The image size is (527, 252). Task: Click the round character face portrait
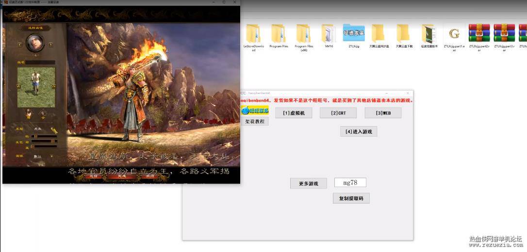(35, 43)
